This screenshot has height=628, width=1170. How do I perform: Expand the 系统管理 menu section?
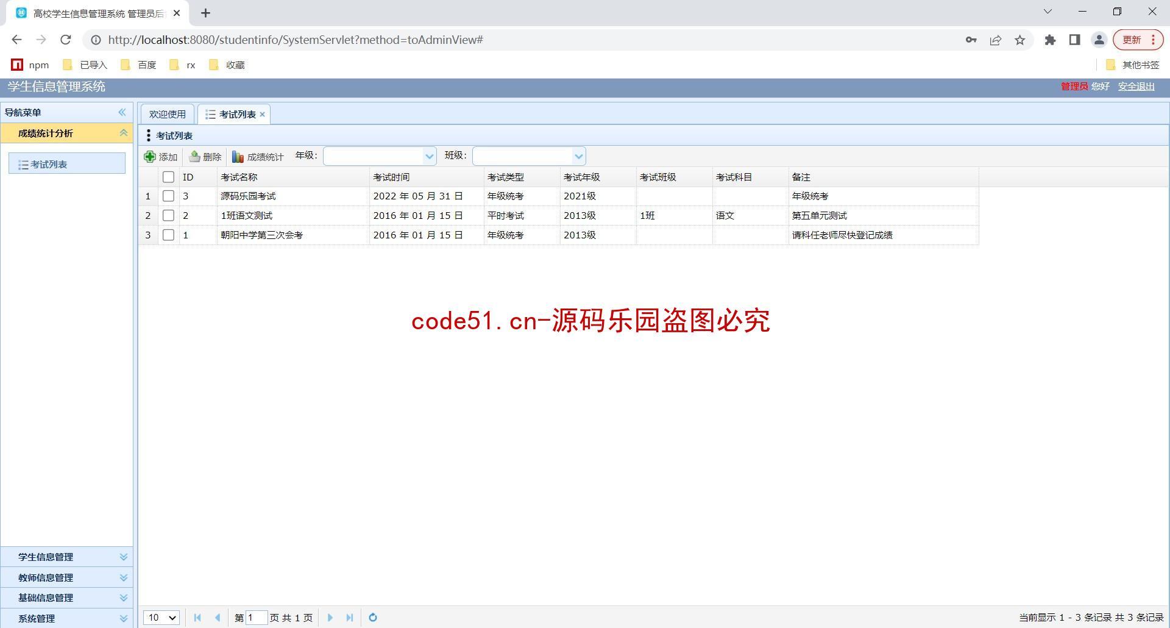coord(66,618)
